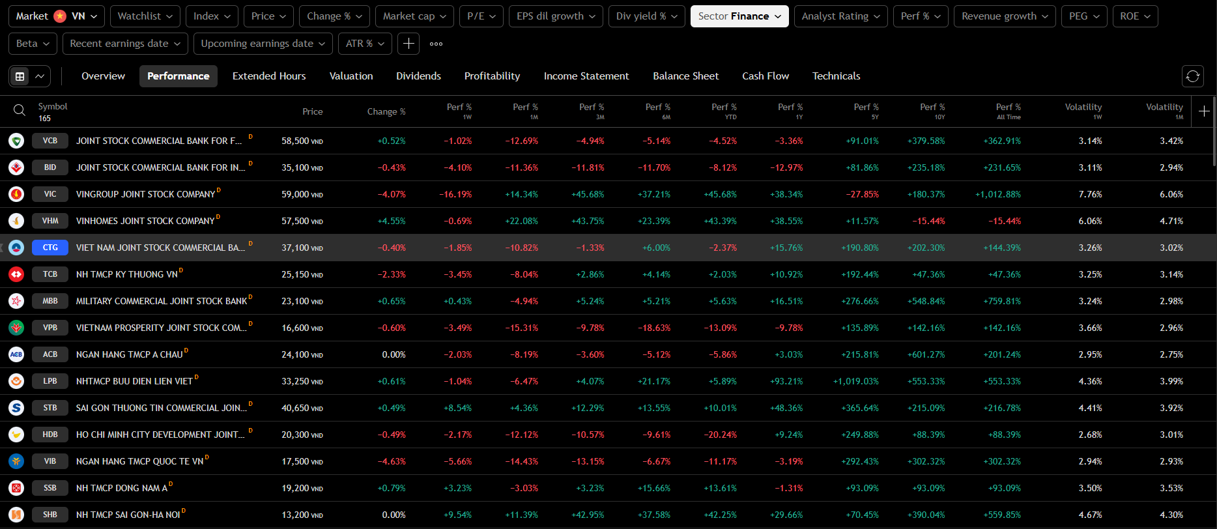Click NGAN HANG TMCP A CHAU name
This screenshot has height=529, width=1217.
pyautogui.click(x=129, y=354)
